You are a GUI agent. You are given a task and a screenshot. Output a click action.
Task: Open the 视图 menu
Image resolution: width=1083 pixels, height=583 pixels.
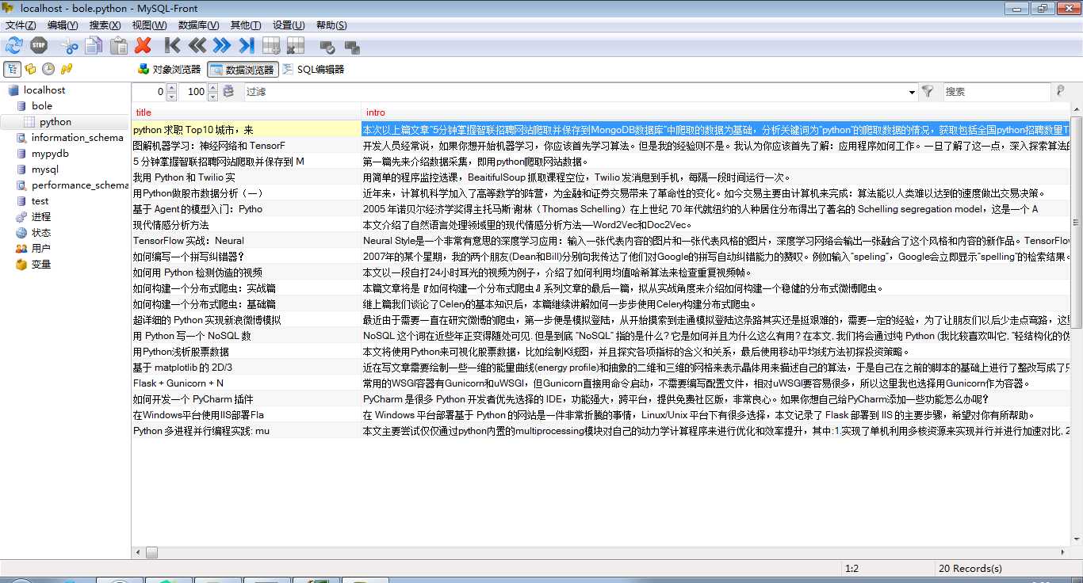pos(148,25)
